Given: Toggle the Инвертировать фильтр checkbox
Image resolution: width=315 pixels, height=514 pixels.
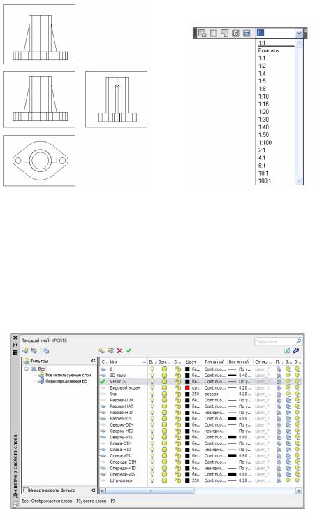Looking at the screenshot, I should click(26, 490).
